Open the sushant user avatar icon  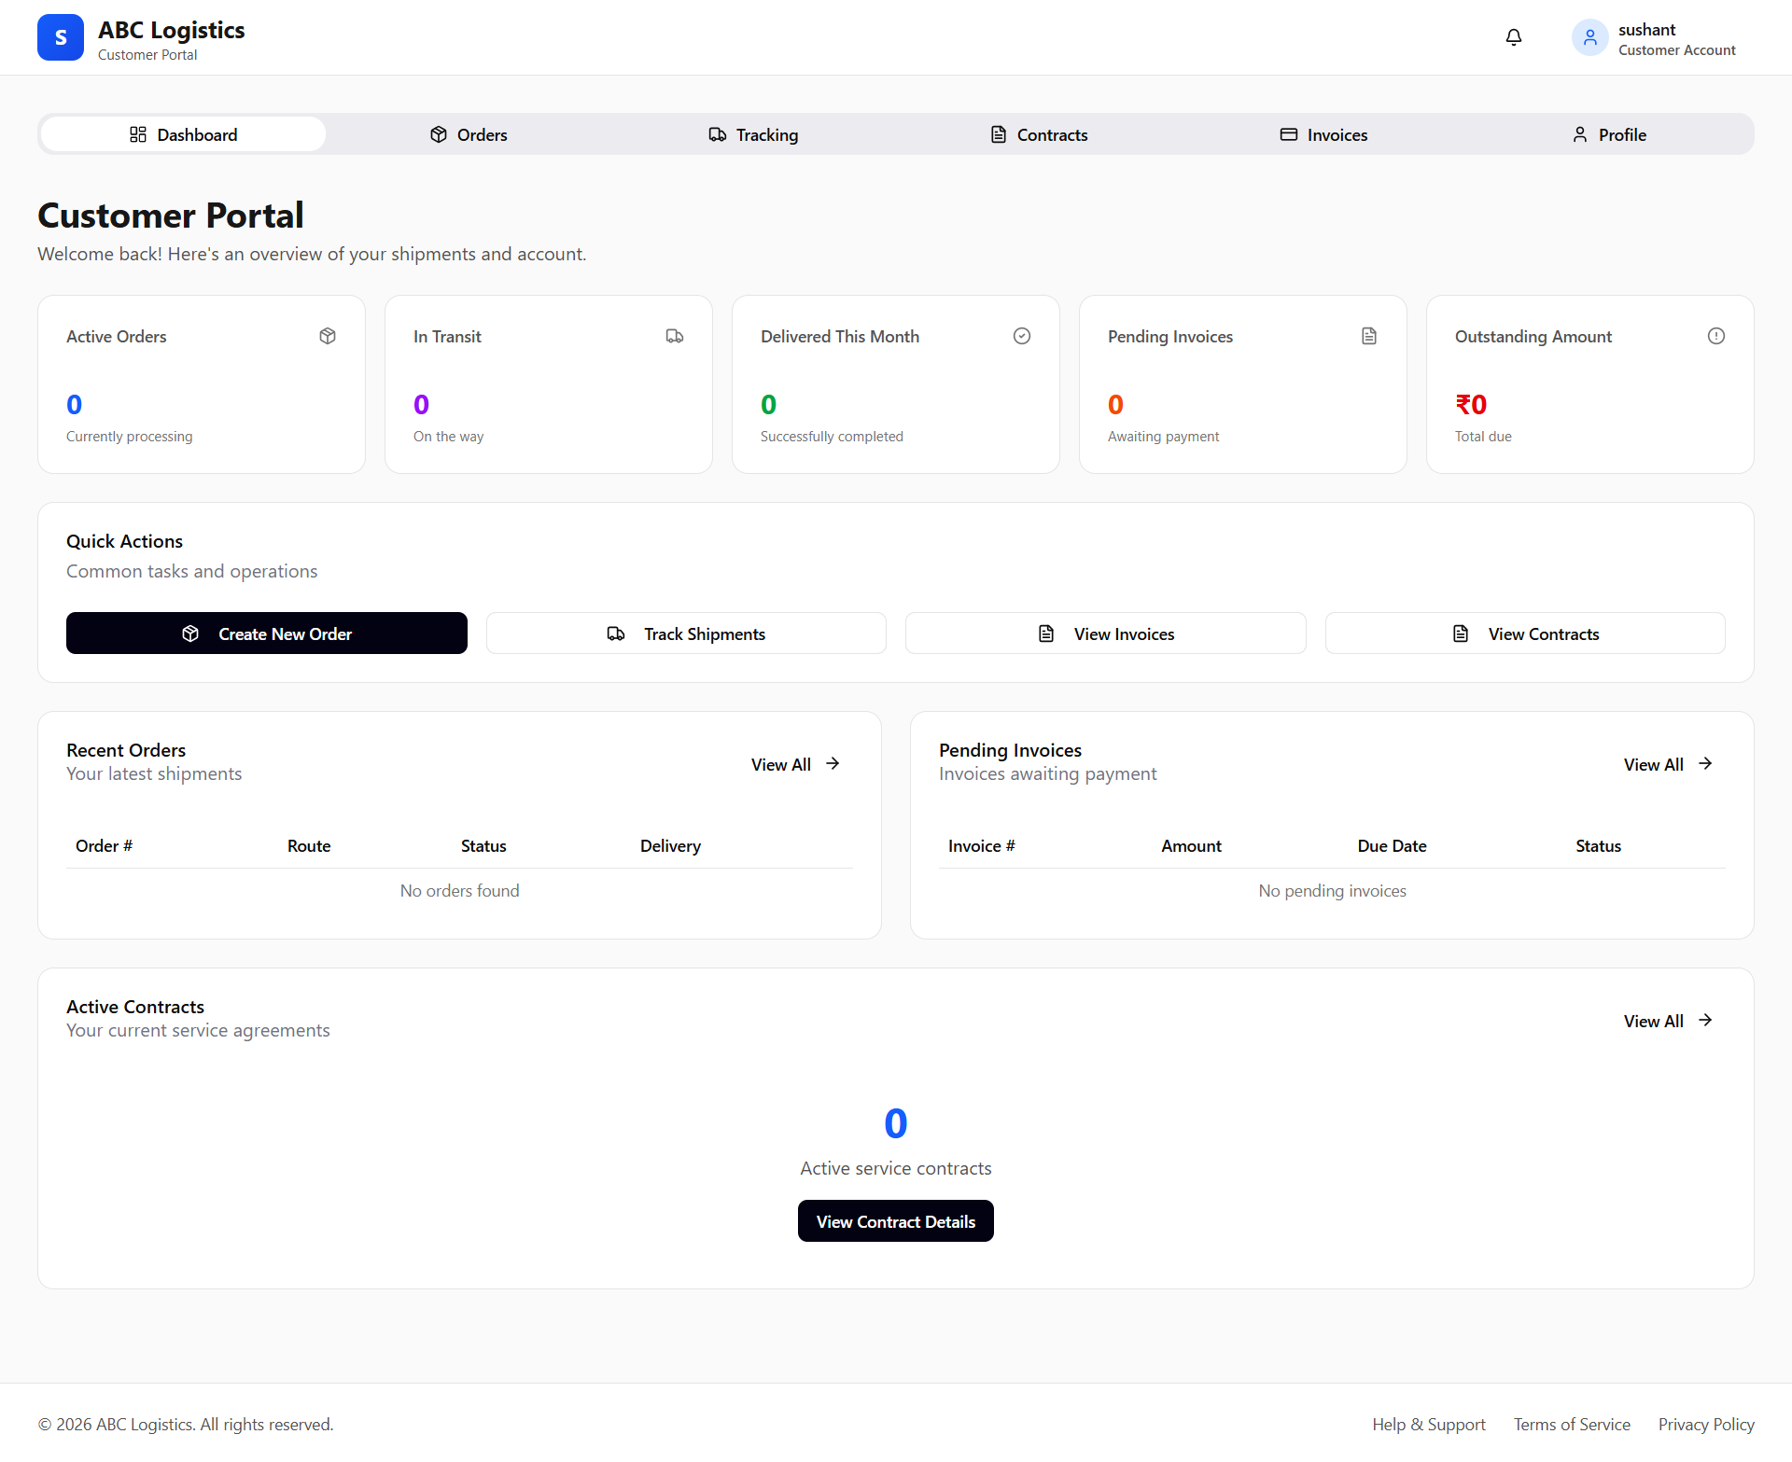click(1589, 37)
